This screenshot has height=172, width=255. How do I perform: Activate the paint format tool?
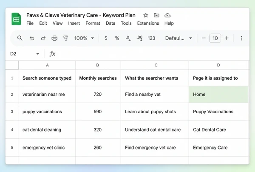(66, 38)
